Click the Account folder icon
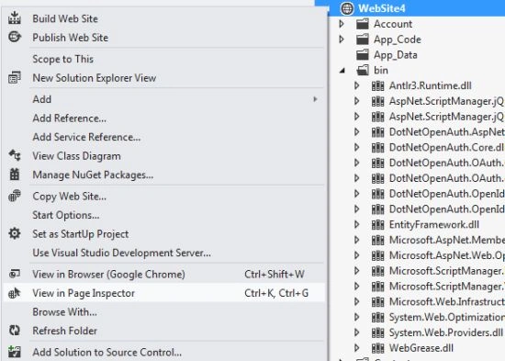Image resolution: width=505 pixels, height=361 pixels. click(x=363, y=24)
